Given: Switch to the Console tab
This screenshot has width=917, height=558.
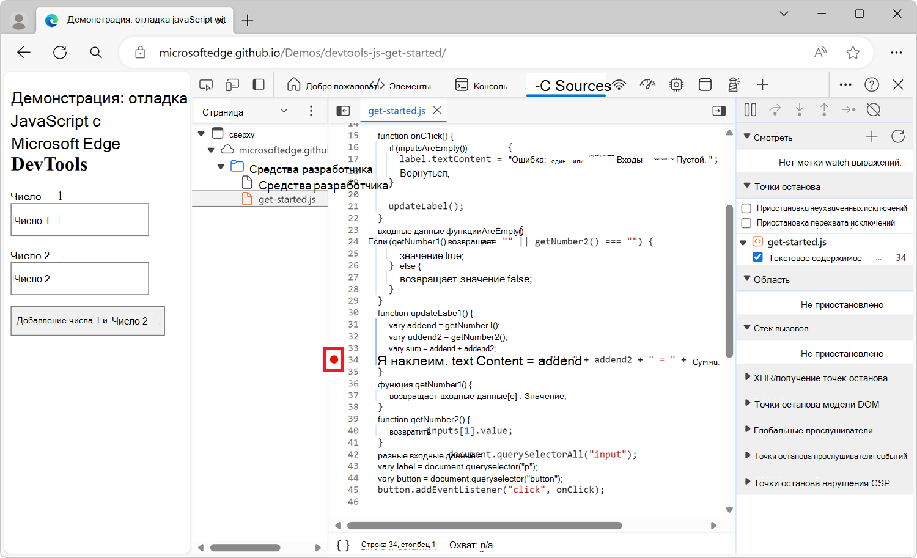Looking at the screenshot, I should click(x=482, y=86).
